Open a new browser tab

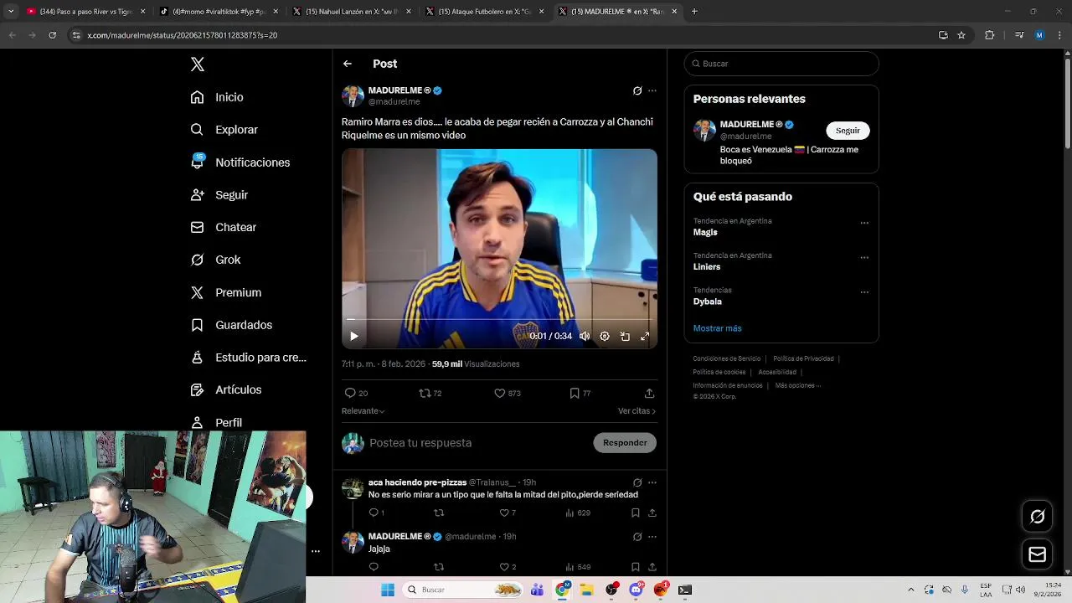click(x=694, y=12)
